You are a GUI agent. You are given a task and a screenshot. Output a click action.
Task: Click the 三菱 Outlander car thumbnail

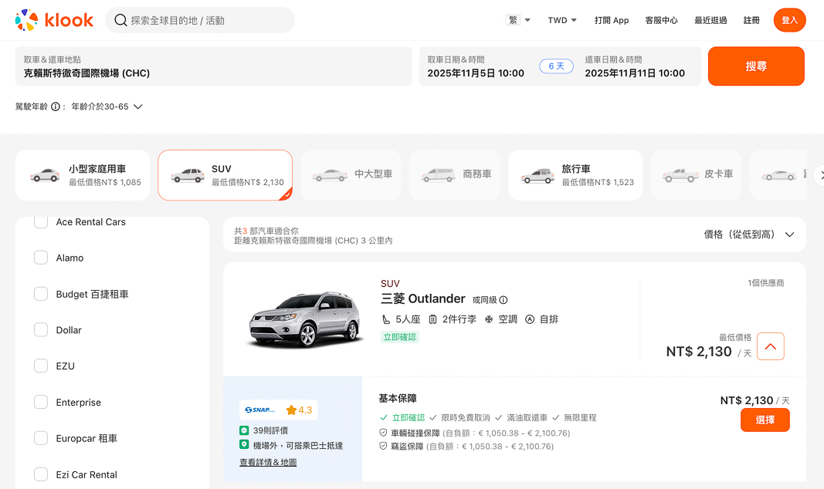click(x=305, y=319)
